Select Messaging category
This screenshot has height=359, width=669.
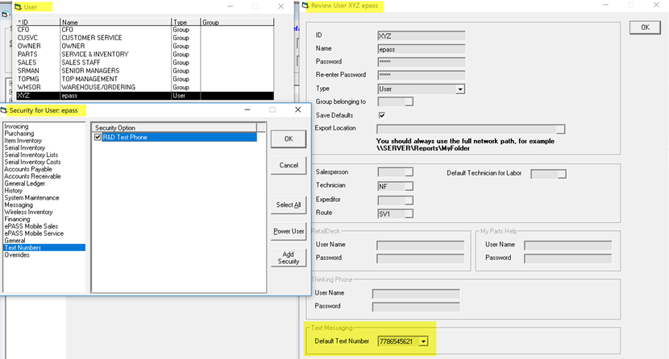(19, 204)
